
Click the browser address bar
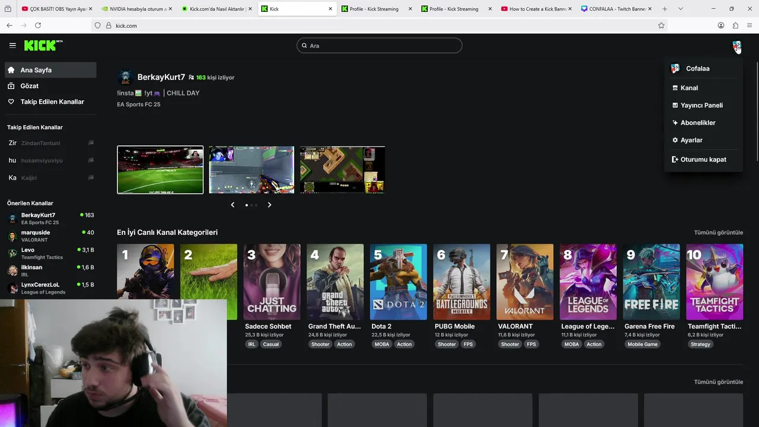379,26
